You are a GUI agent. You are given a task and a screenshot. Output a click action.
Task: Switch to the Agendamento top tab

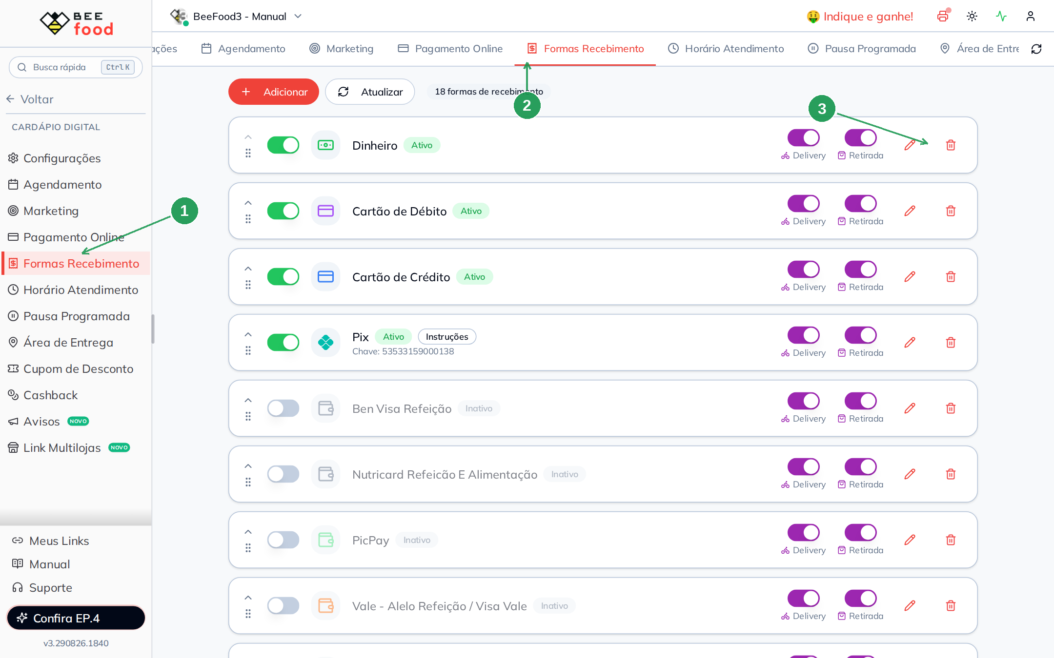click(x=243, y=49)
